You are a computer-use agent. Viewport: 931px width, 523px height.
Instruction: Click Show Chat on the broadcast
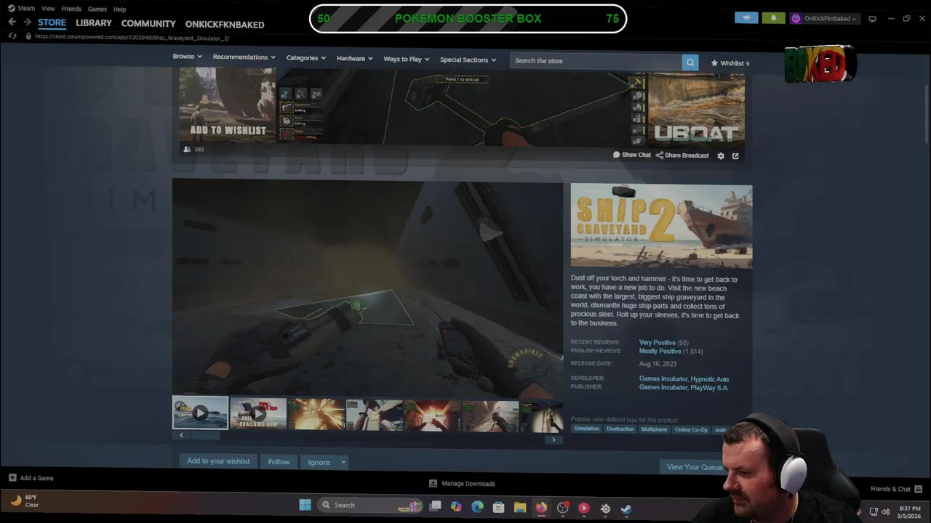point(631,155)
